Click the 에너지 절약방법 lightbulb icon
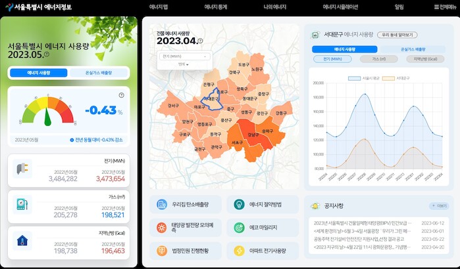Image resolution: width=460 pixels, height=269 pixels. 238,205
